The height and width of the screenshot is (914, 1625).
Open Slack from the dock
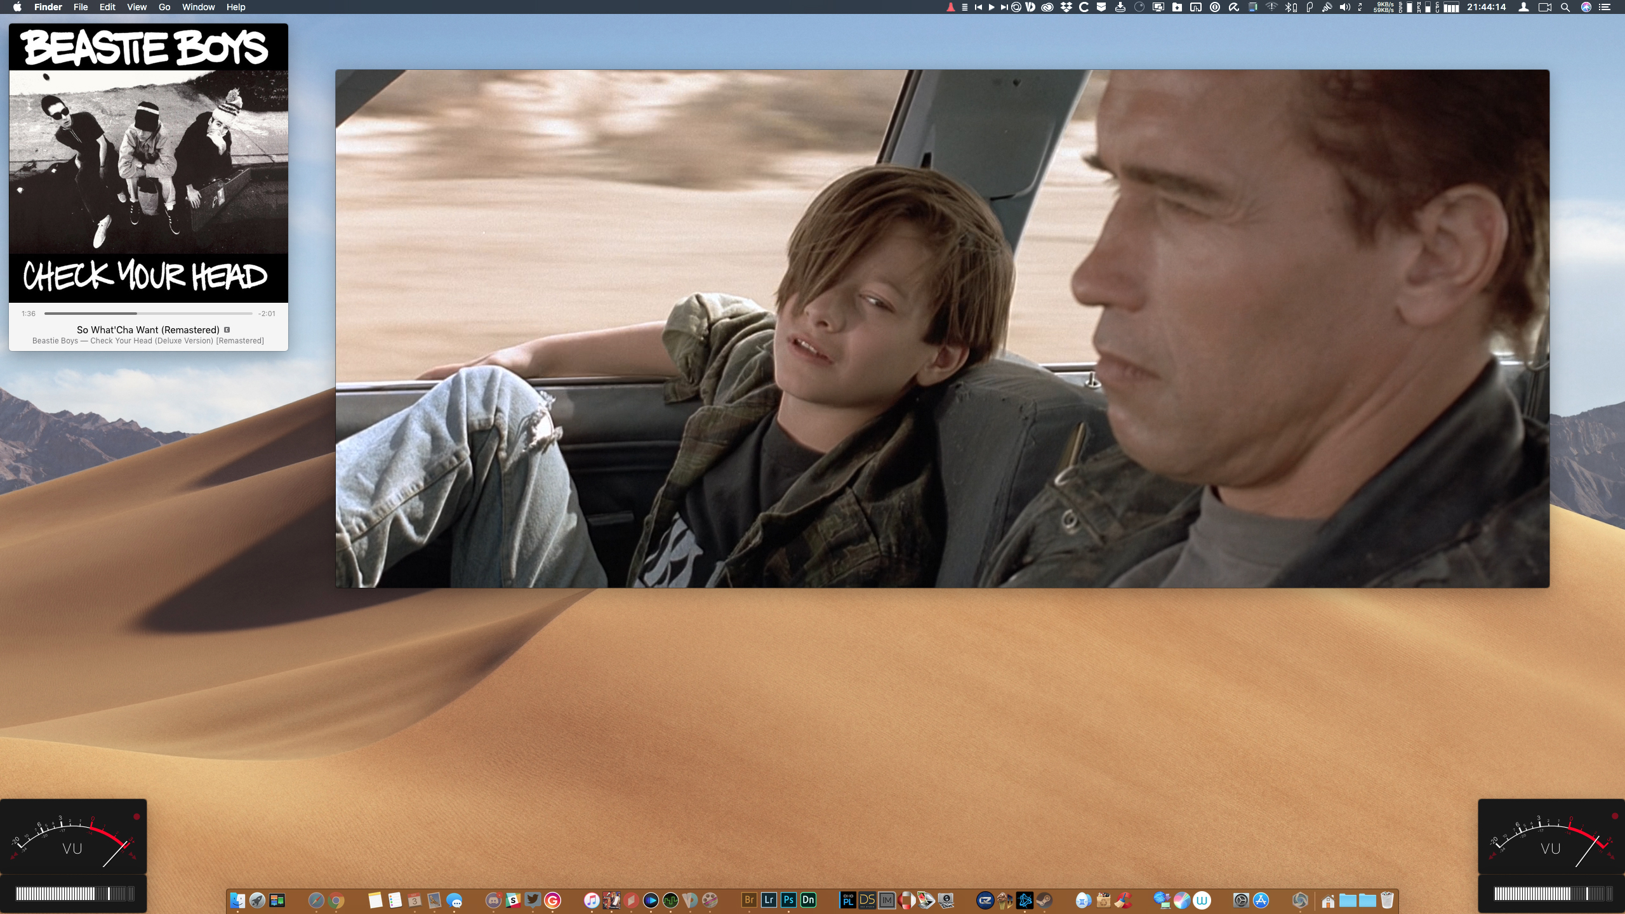pos(513,900)
